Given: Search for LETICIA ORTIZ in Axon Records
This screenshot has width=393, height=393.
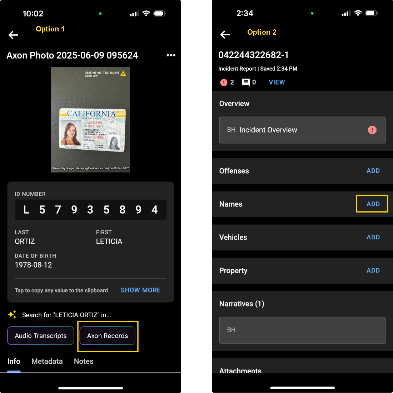Looking at the screenshot, I should (107, 336).
